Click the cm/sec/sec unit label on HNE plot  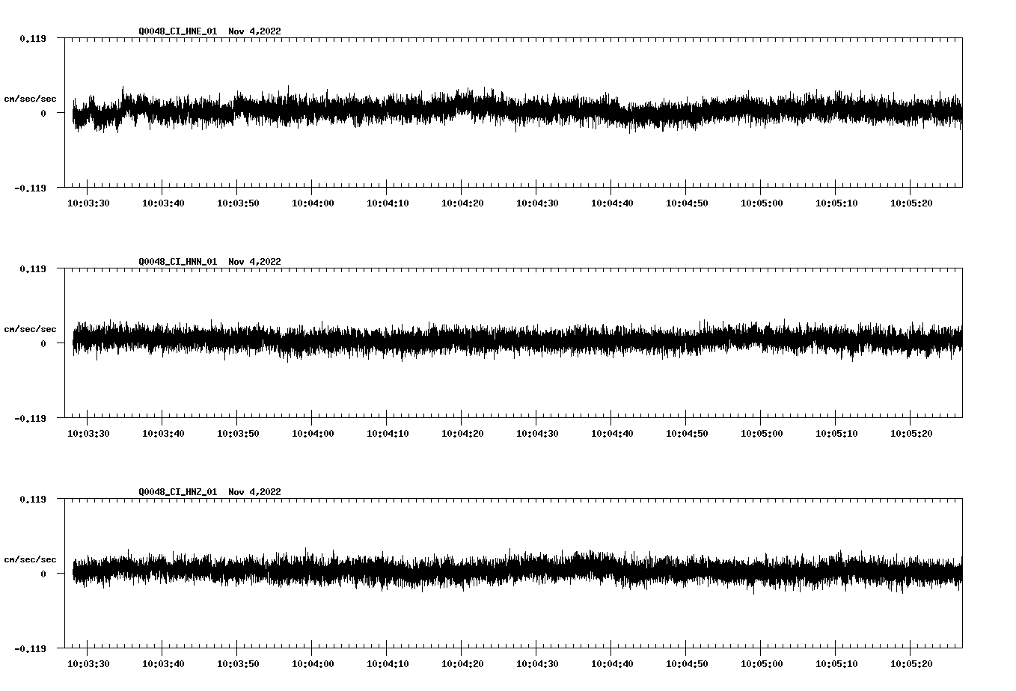[x=30, y=99]
